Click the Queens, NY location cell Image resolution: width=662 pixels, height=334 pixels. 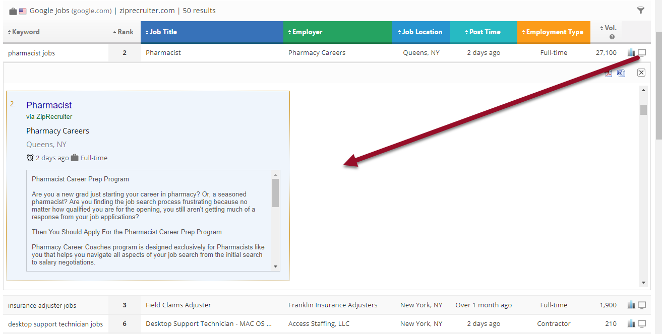click(x=421, y=52)
